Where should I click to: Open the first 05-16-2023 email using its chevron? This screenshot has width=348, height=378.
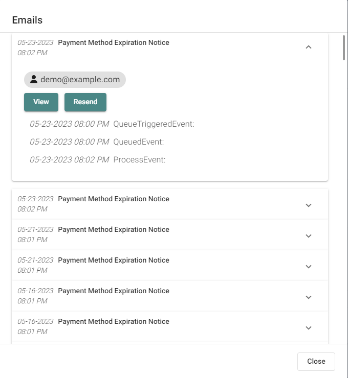coord(308,297)
